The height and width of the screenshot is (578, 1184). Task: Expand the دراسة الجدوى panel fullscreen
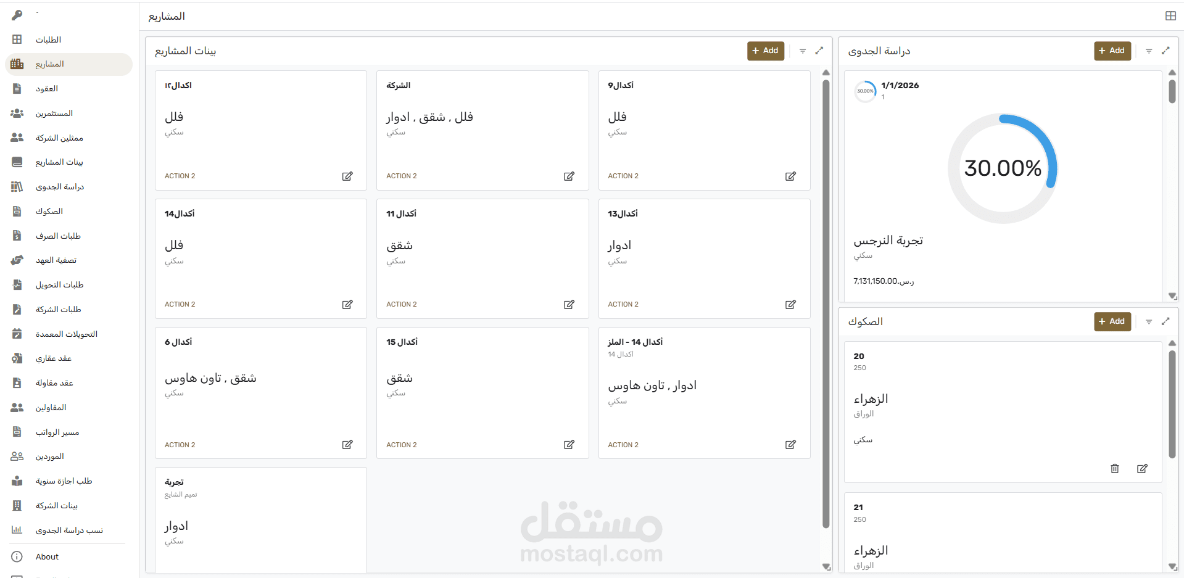pos(1165,51)
